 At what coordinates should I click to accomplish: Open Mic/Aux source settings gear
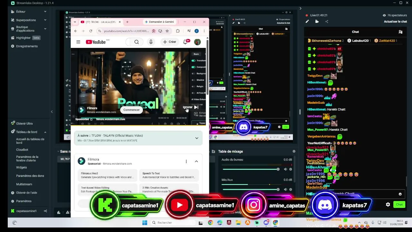coord(291,189)
